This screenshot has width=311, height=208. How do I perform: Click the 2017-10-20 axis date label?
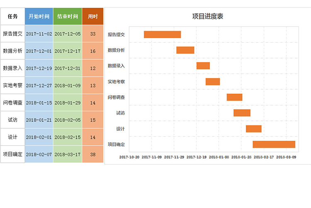(129, 157)
